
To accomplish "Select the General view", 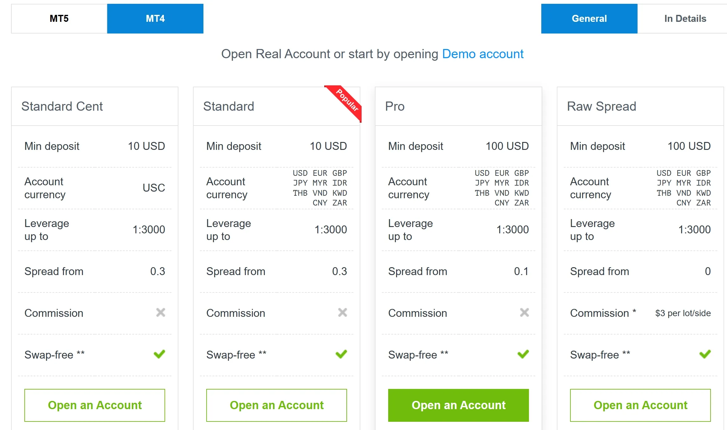I will tap(589, 18).
